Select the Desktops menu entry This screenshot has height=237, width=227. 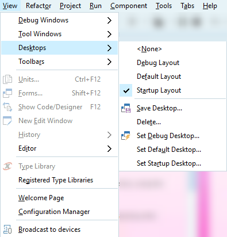tap(59, 48)
